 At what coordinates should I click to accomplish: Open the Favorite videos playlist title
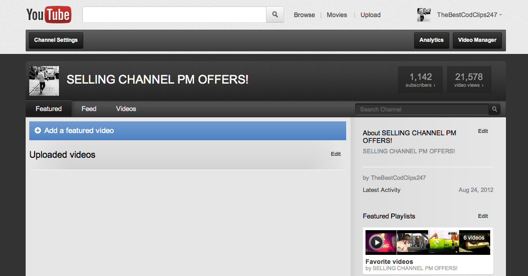point(389,262)
